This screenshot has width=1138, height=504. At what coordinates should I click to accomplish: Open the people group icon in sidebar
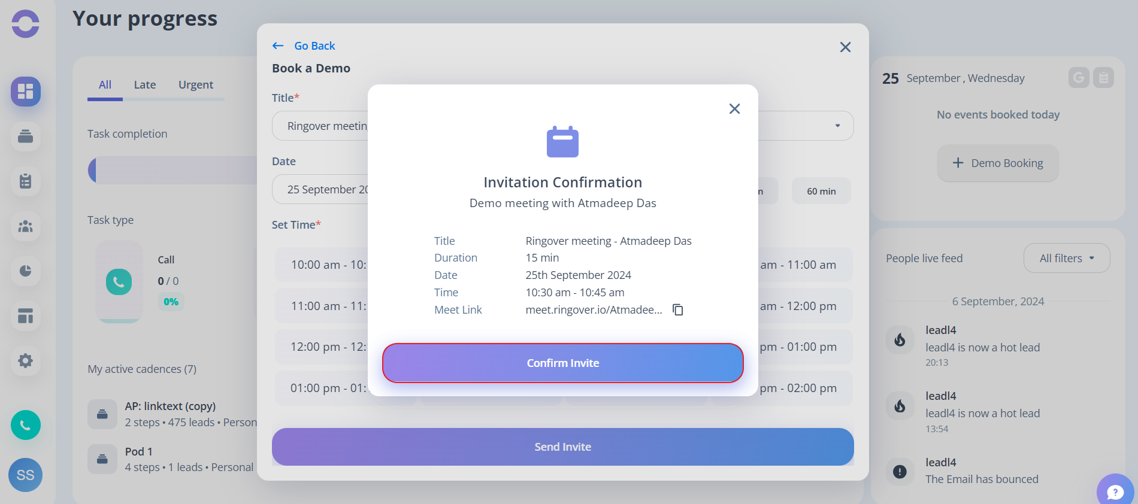coord(25,226)
